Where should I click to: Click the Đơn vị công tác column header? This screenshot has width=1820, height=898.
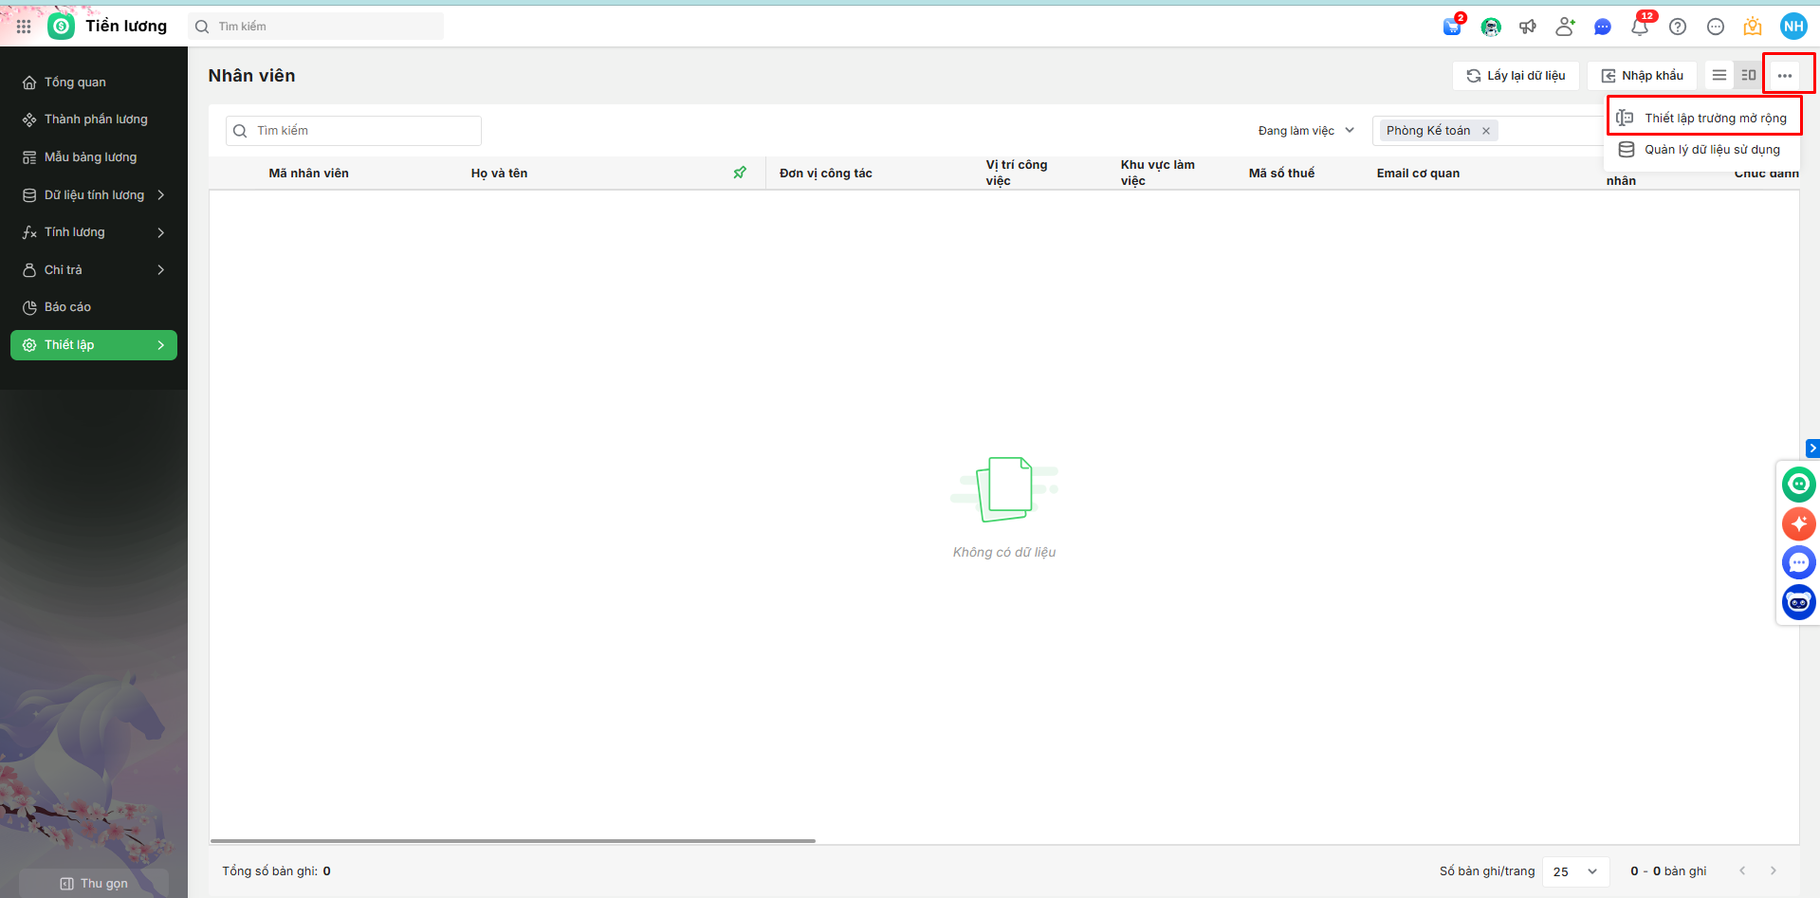coord(826,174)
